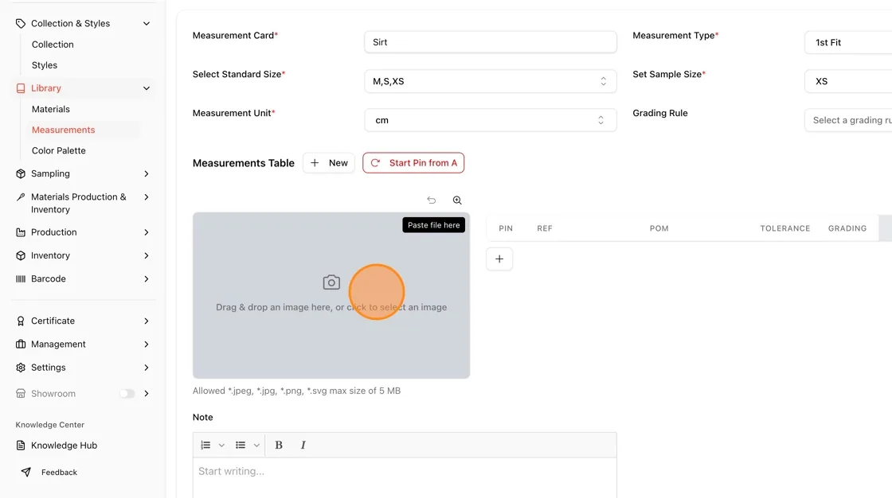Open numbered list style dropdown arrow
The width and height of the screenshot is (892, 498).
click(222, 445)
